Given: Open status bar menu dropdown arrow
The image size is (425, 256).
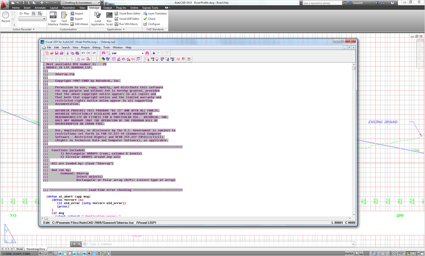Looking at the screenshot, I should point(418,253).
